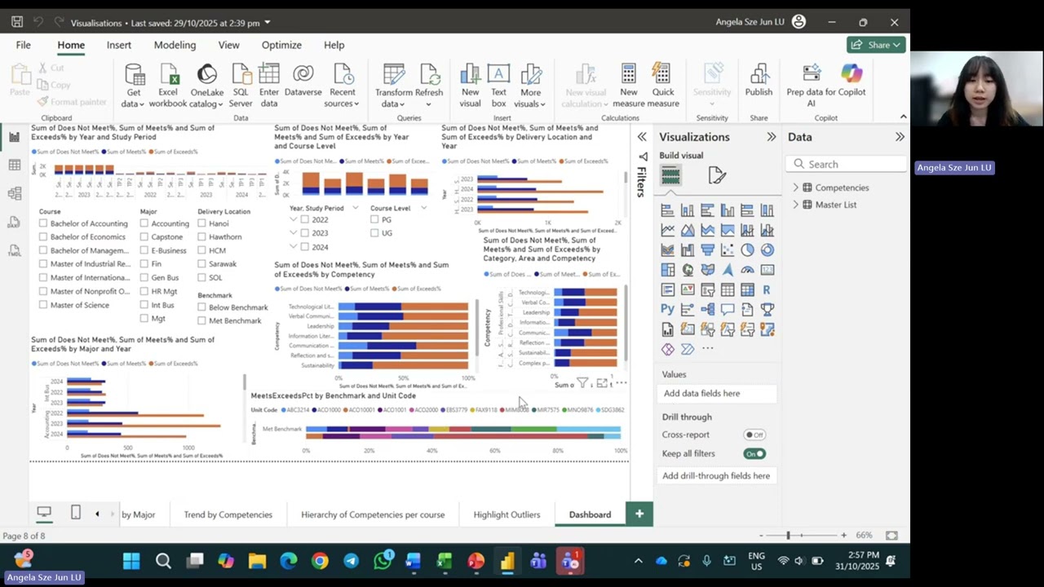Collapse the Data pane

tap(900, 137)
